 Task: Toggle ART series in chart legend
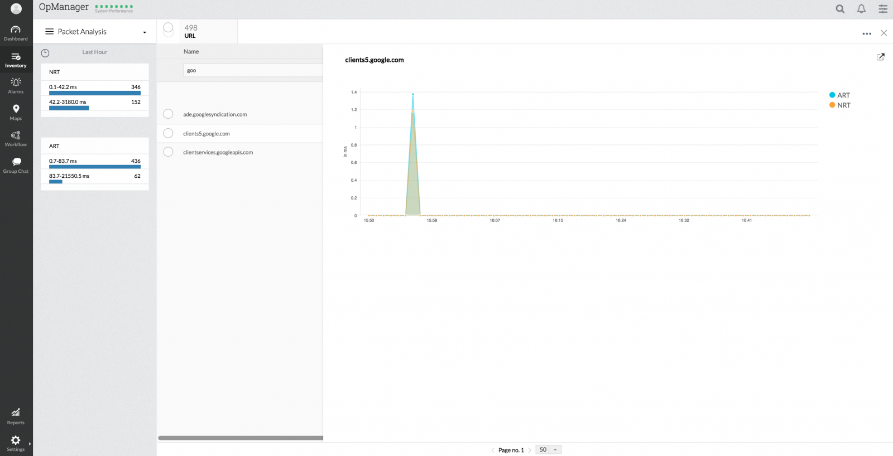[839, 95]
